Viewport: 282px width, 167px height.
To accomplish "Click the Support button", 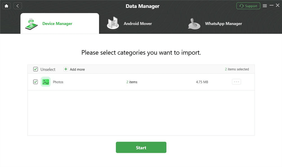I will [248, 6].
